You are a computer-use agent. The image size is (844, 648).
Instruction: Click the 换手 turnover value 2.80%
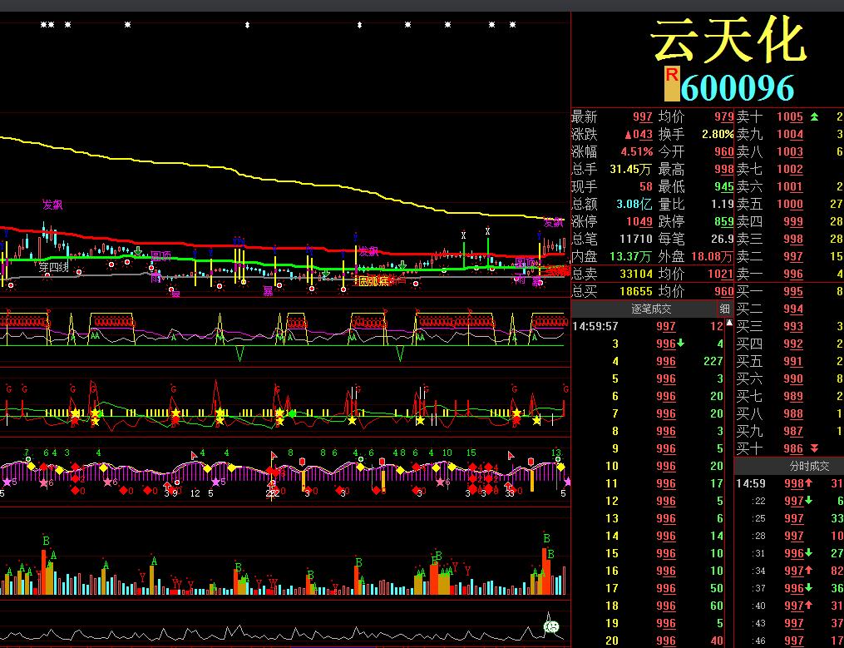point(718,134)
